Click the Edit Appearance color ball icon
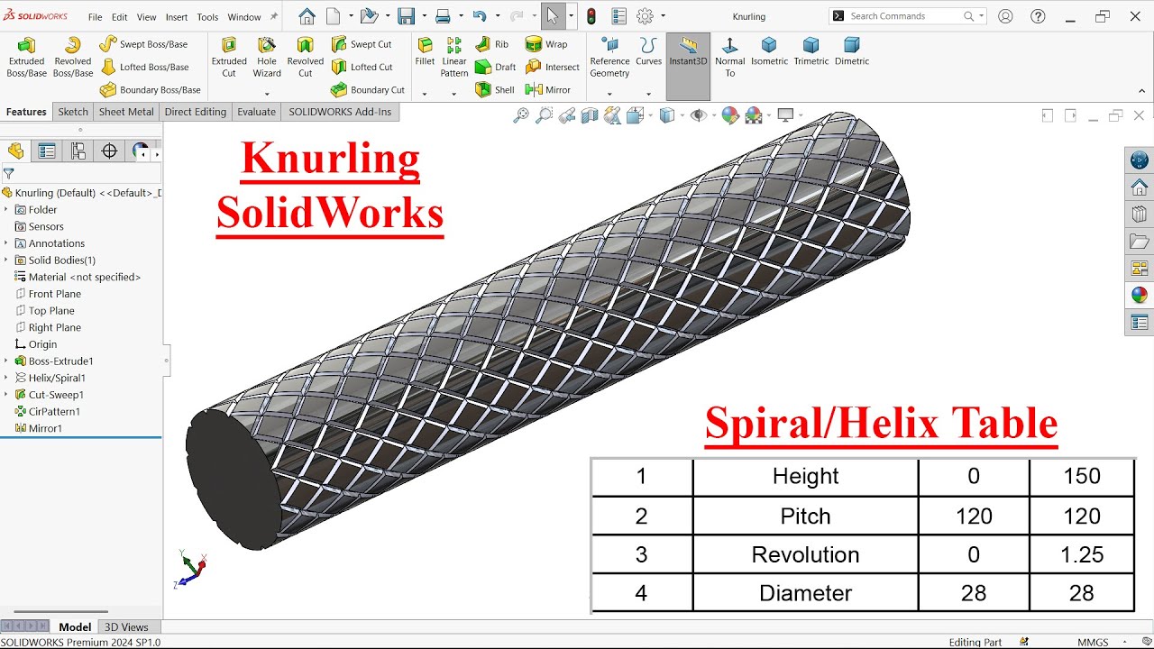Screen dimensions: 1154x649 (730, 115)
